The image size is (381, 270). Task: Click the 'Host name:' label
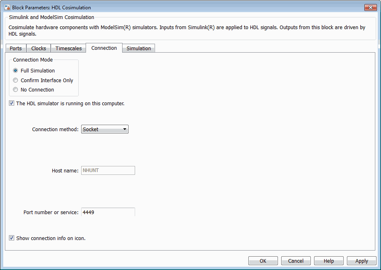(65, 171)
